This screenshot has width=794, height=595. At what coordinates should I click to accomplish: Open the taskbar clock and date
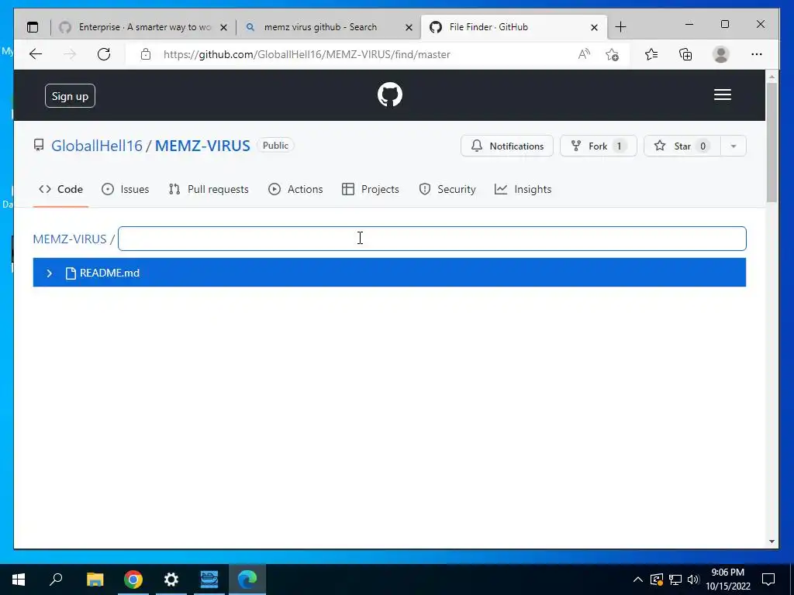(x=728, y=580)
